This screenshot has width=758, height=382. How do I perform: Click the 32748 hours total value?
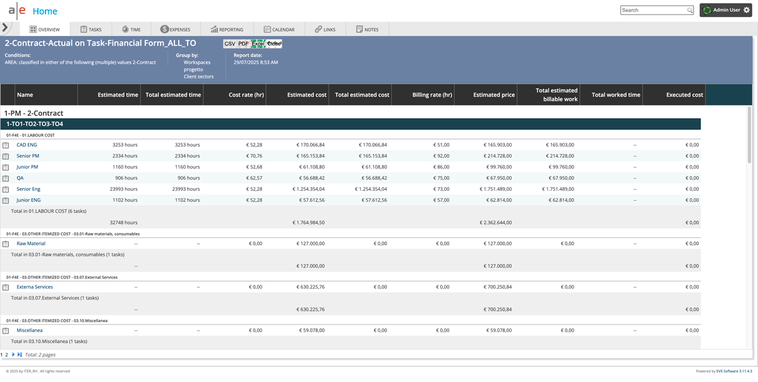click(x=123, y=222)
